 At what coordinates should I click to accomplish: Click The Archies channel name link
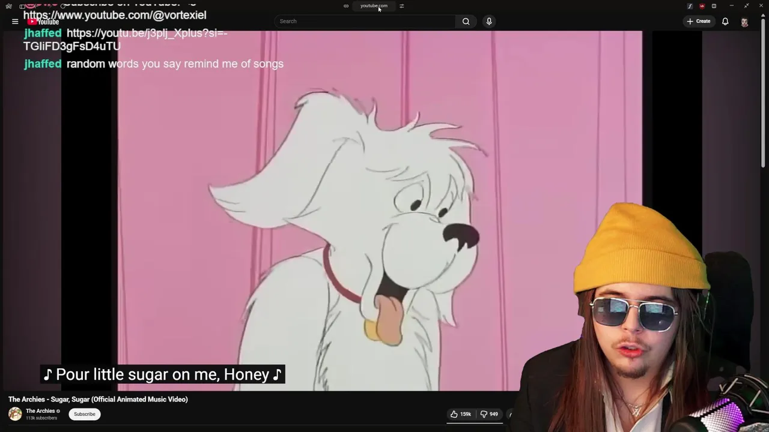(x=40, y=411)
